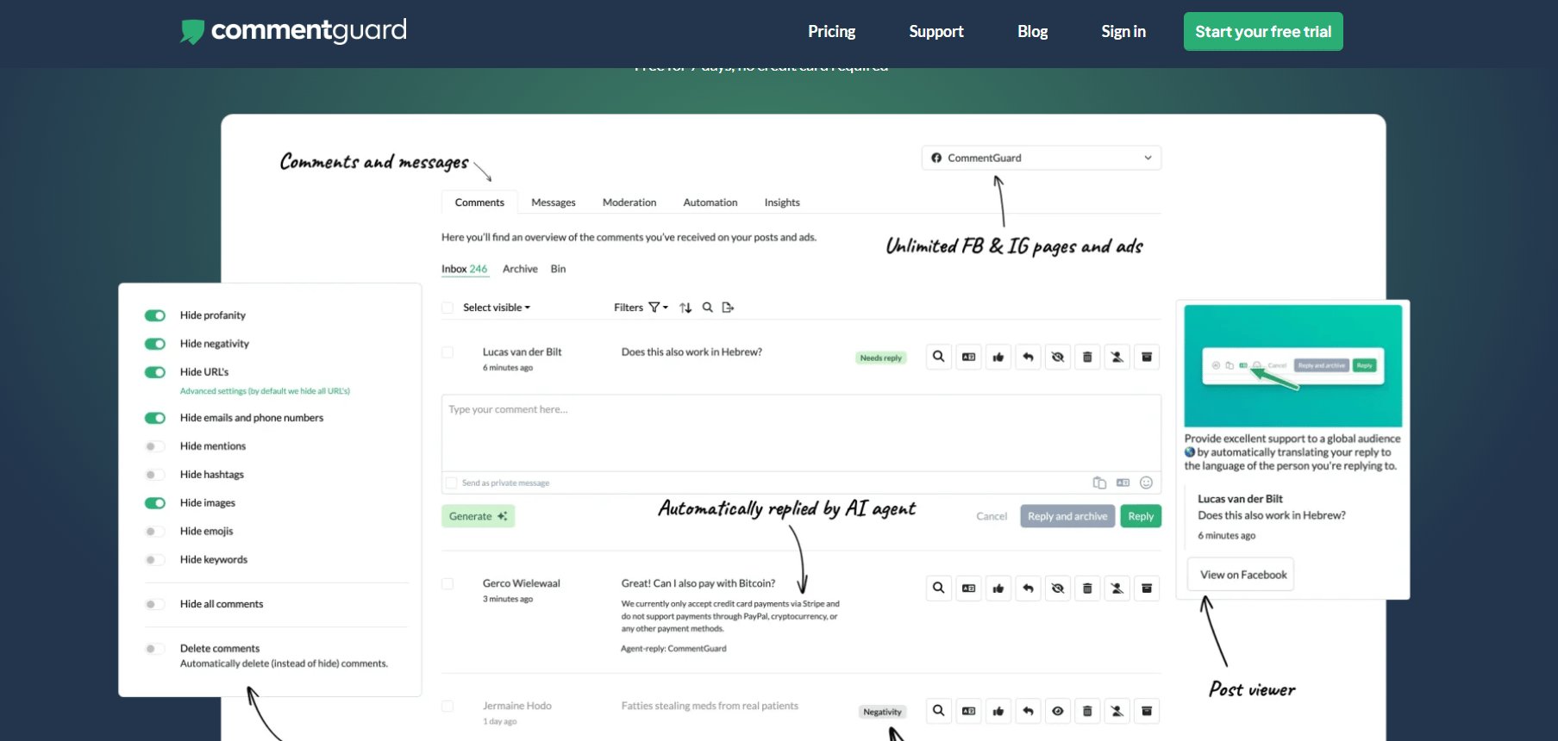Enable the Hide emojis toggle
The image size is (1558, 741).
point(155,532)
